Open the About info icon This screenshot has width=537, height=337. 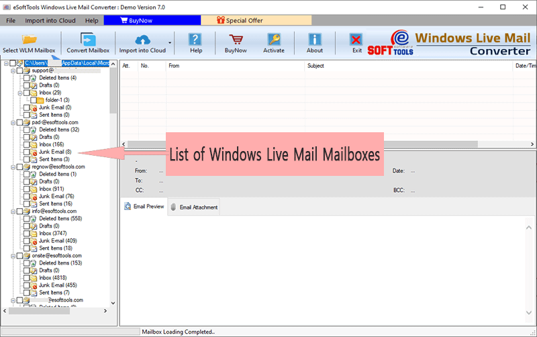(315, 40)
